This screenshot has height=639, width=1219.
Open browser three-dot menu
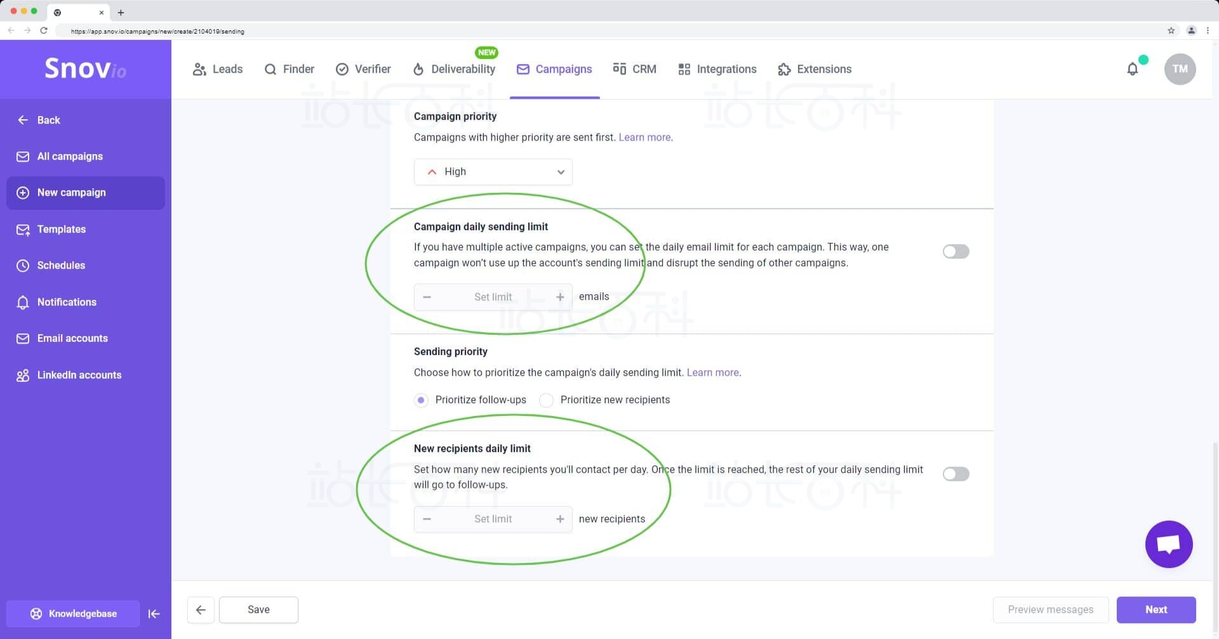(x=1208, y=30)
